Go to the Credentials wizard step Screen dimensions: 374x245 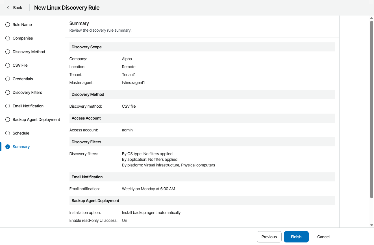point(23,79)
